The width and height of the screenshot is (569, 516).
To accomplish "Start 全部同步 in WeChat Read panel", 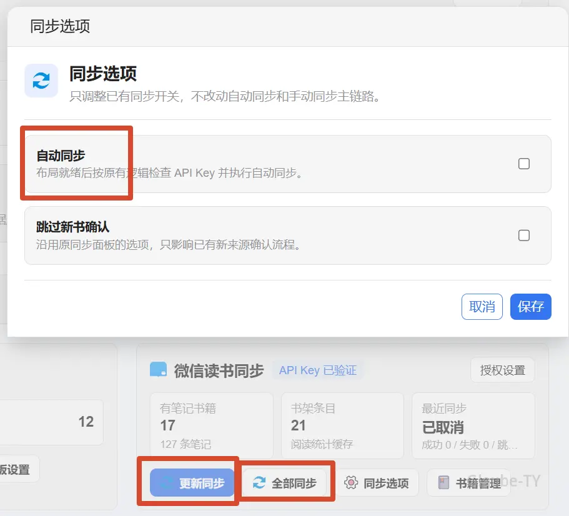I will [285, 483].
